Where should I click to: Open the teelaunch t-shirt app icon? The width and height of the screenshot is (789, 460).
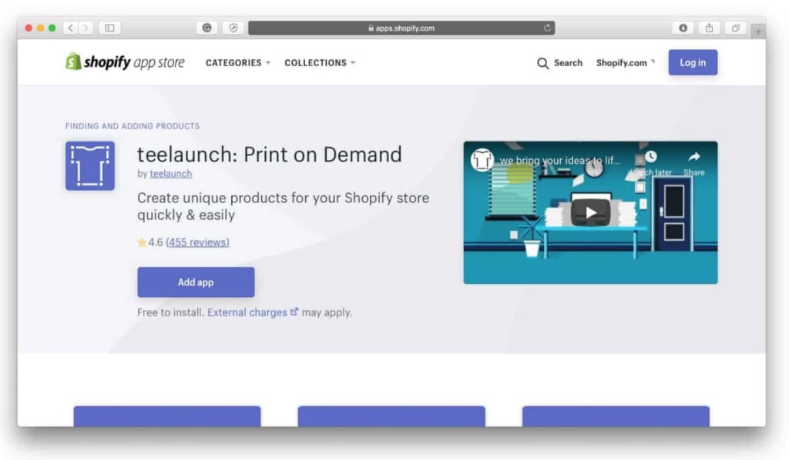[x=90, y=165]
